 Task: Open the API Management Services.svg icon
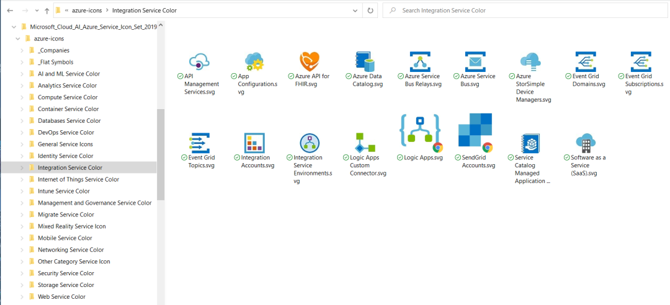tap(199, 62)
